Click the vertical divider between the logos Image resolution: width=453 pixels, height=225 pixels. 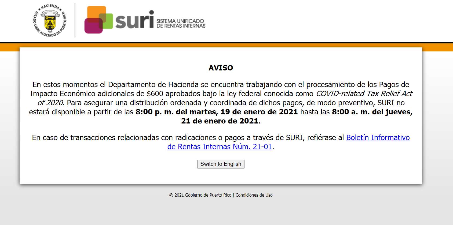[75, 21]
